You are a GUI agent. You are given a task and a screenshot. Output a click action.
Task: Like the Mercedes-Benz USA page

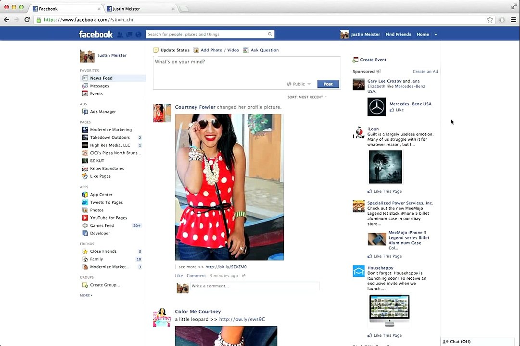[397, 110]
